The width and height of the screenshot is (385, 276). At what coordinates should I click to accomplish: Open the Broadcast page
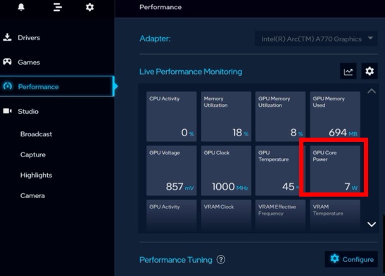pyautogui.click(x=36, y=134)
